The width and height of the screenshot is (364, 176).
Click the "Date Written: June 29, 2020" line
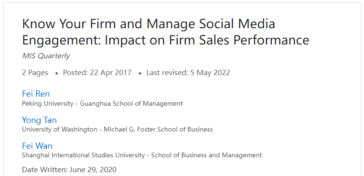69,170
